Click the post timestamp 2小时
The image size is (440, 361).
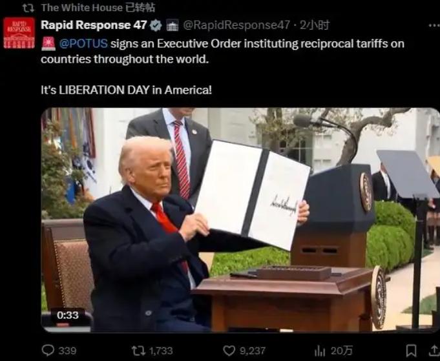[x=315, y=25]
